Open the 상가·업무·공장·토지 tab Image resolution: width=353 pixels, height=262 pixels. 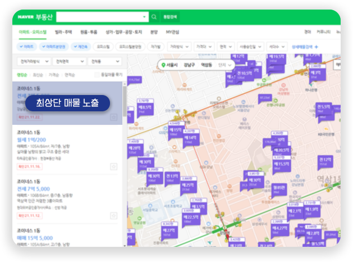pyautogui.click(x=124, y=32)
